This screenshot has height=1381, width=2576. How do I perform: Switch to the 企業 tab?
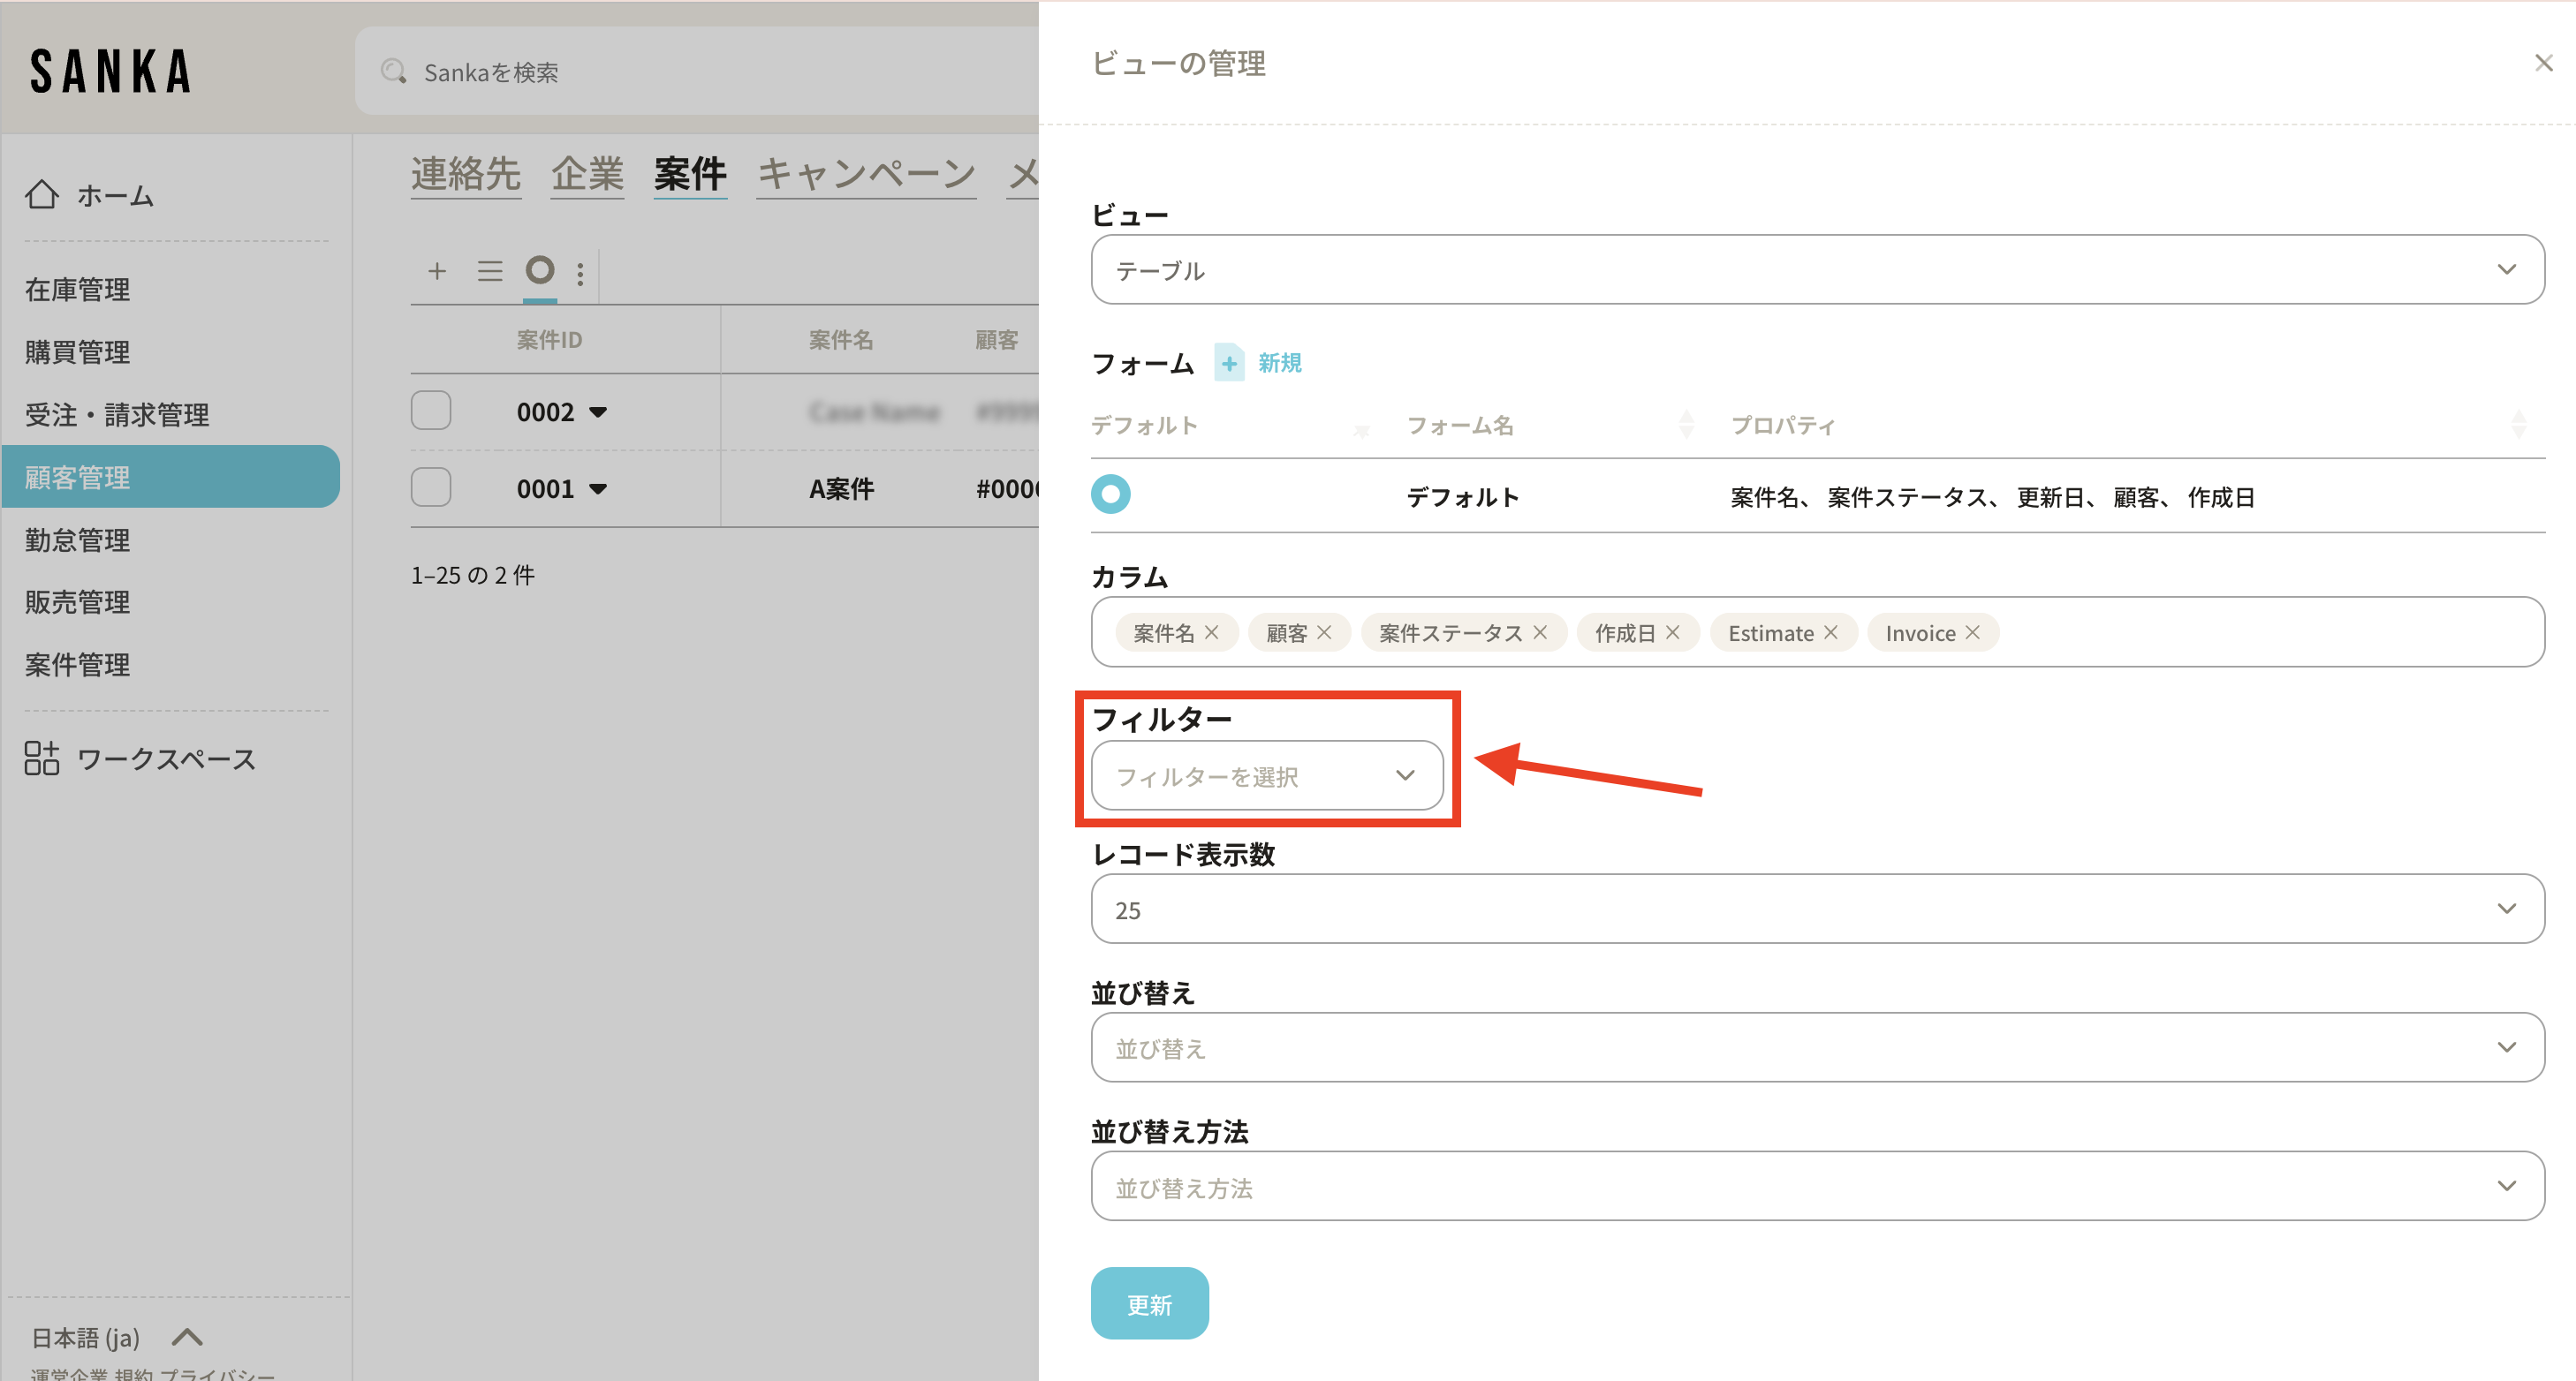pyautogui.click(x=587, y=174)
